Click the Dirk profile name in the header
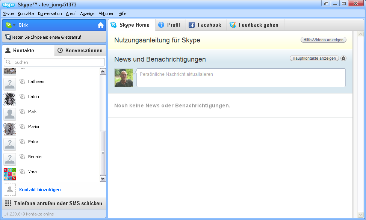This screenshot has height=220, width=366. pos(23,25)
